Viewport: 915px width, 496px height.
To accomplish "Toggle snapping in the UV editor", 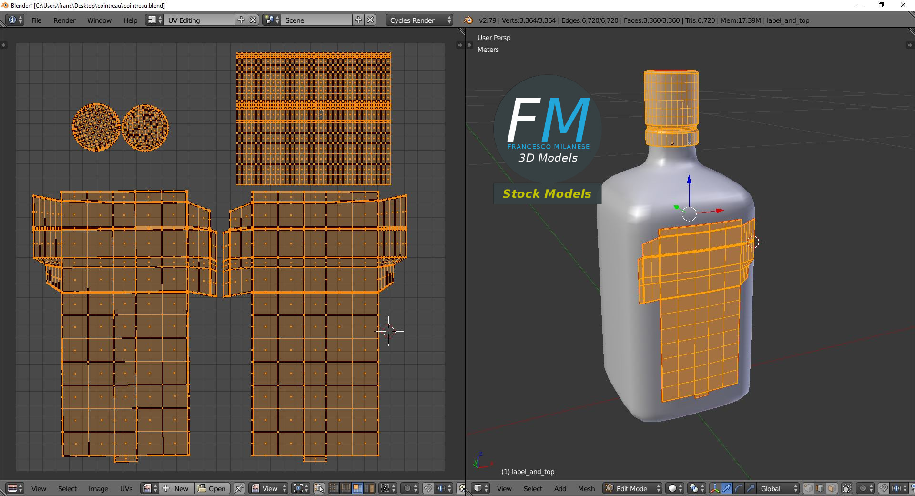I will point(428,488).
